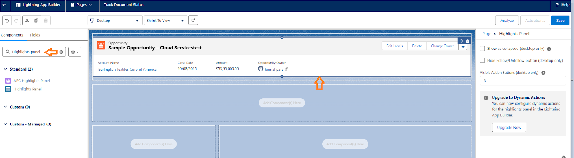Select ARC Highlights Panel component
The image size is (574, 158).
pos(31,81)
